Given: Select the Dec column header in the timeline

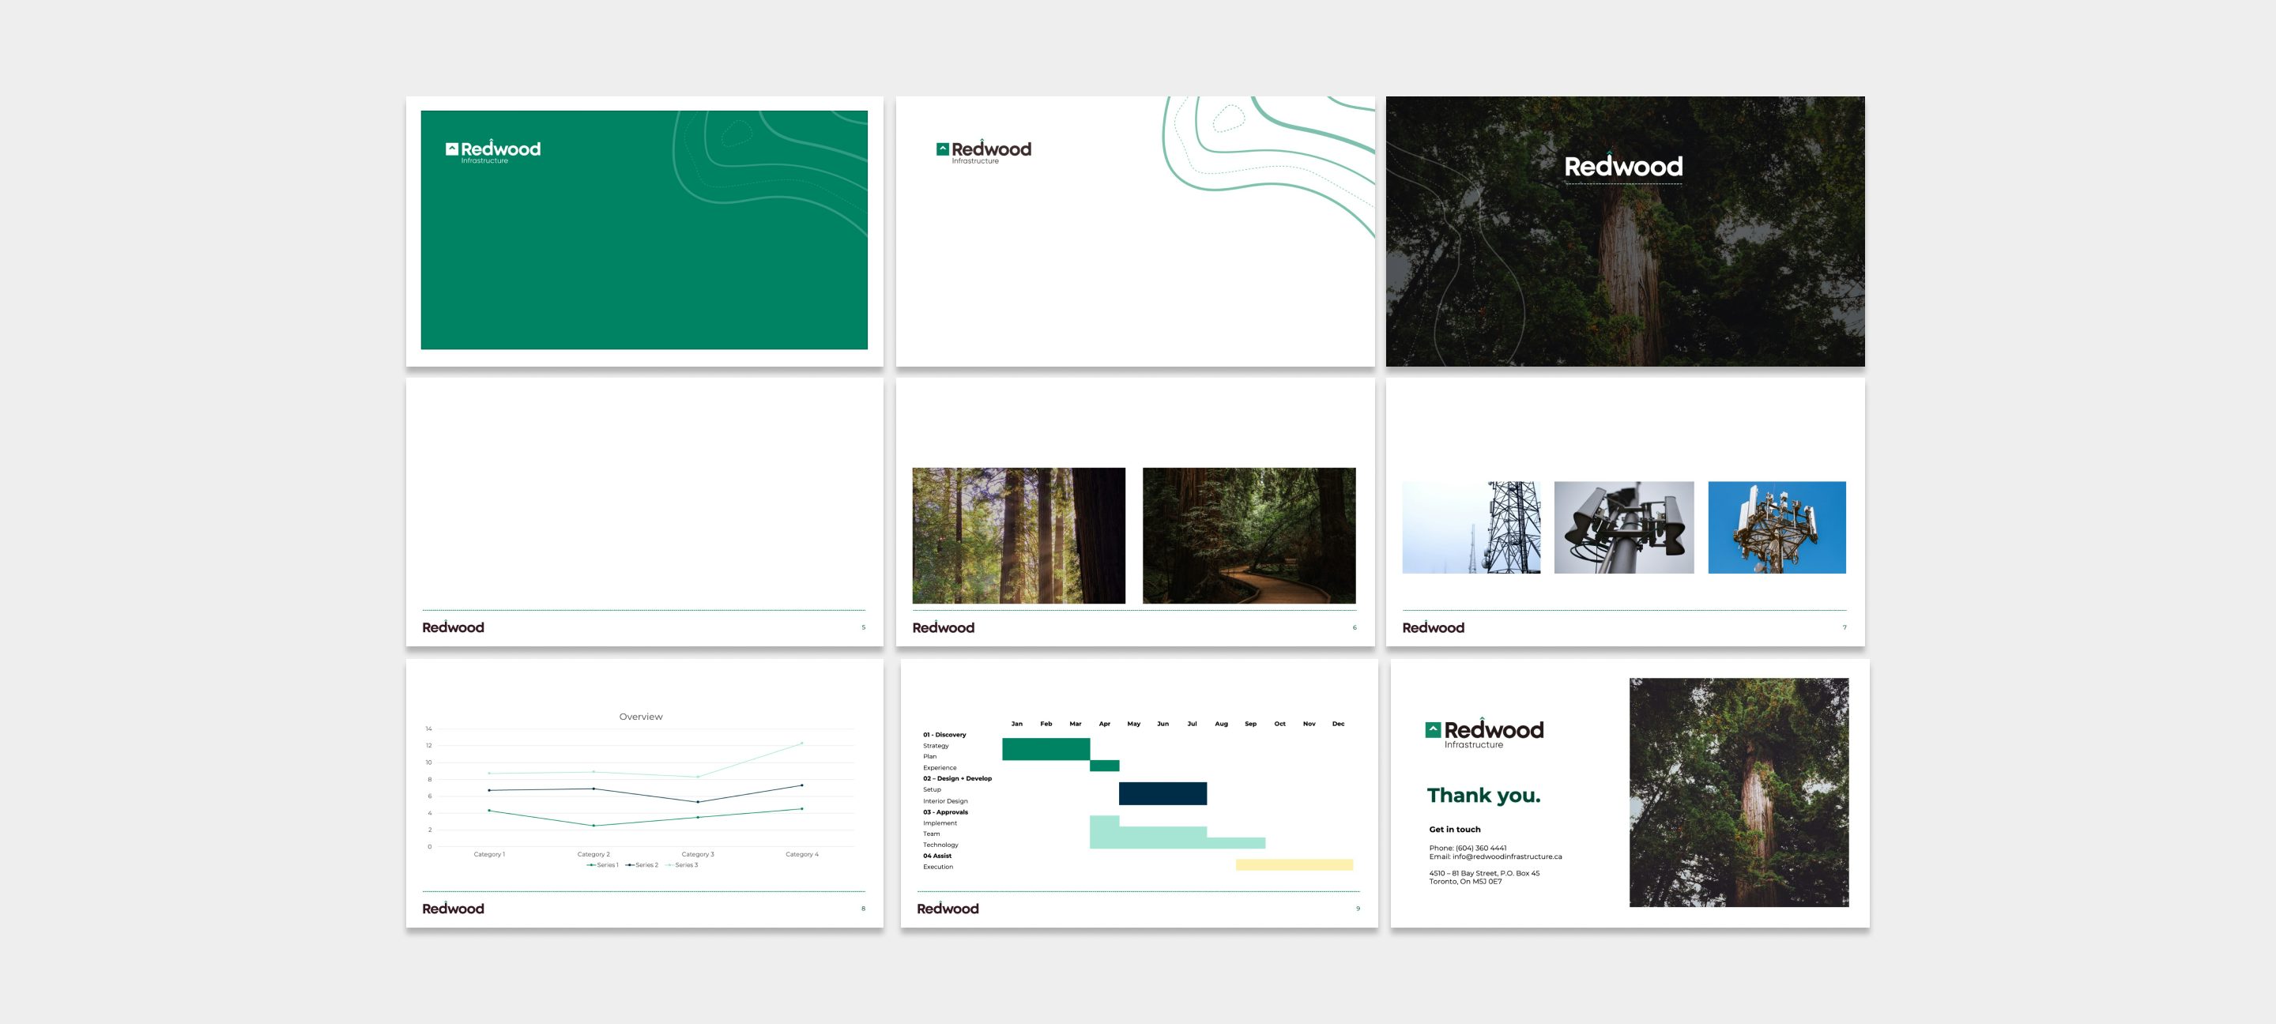Looking at the screenshot, I should [1338, 724].
